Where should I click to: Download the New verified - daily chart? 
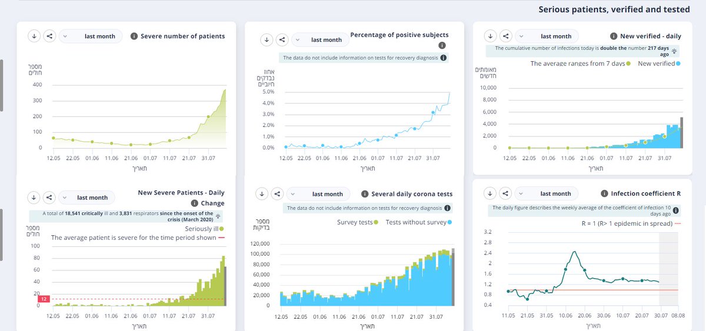click(x=491, y=36)
